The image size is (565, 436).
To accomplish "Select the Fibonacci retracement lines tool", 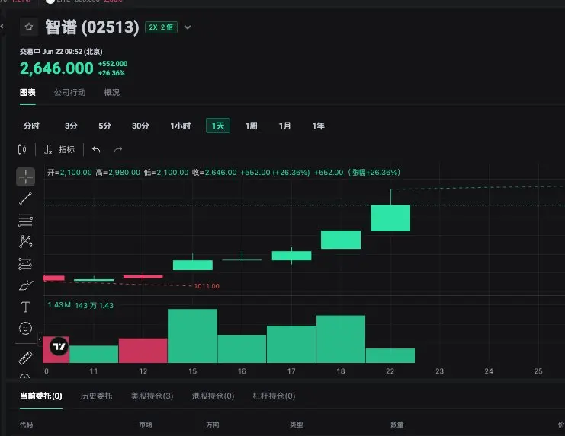I will (x=26, y=220).
